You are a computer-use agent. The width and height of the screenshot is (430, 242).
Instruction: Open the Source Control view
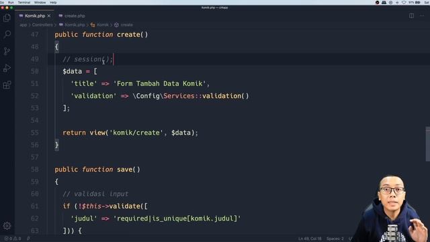point(7,51)
